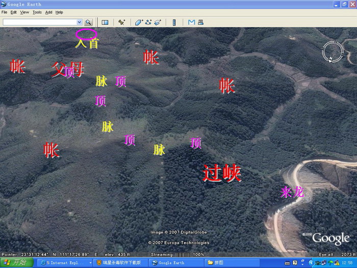The height and width of the screenshot is (268, 357).
Task: Click inside the search input field
Action: click(39, 22)
